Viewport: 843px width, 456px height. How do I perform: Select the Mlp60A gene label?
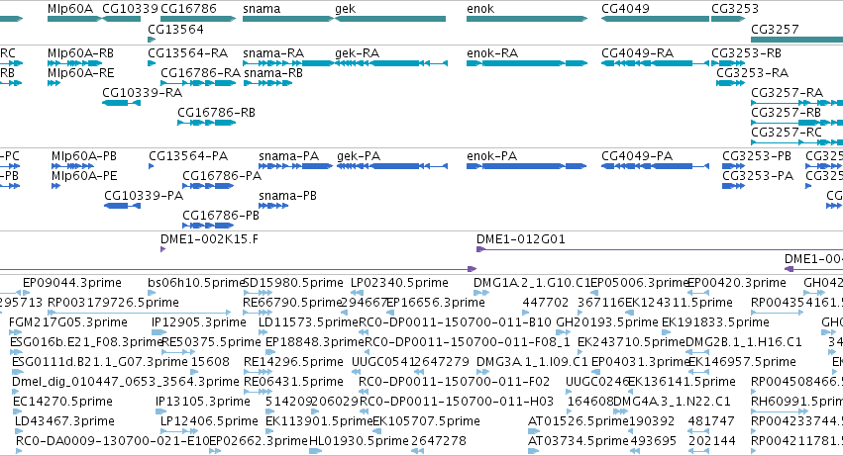tap(70, 9)
